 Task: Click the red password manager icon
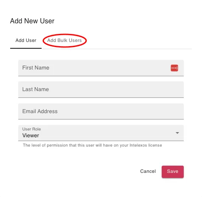[174, 68]
